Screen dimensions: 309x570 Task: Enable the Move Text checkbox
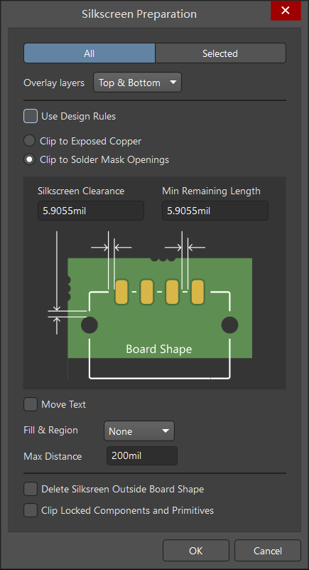point(31,404)
